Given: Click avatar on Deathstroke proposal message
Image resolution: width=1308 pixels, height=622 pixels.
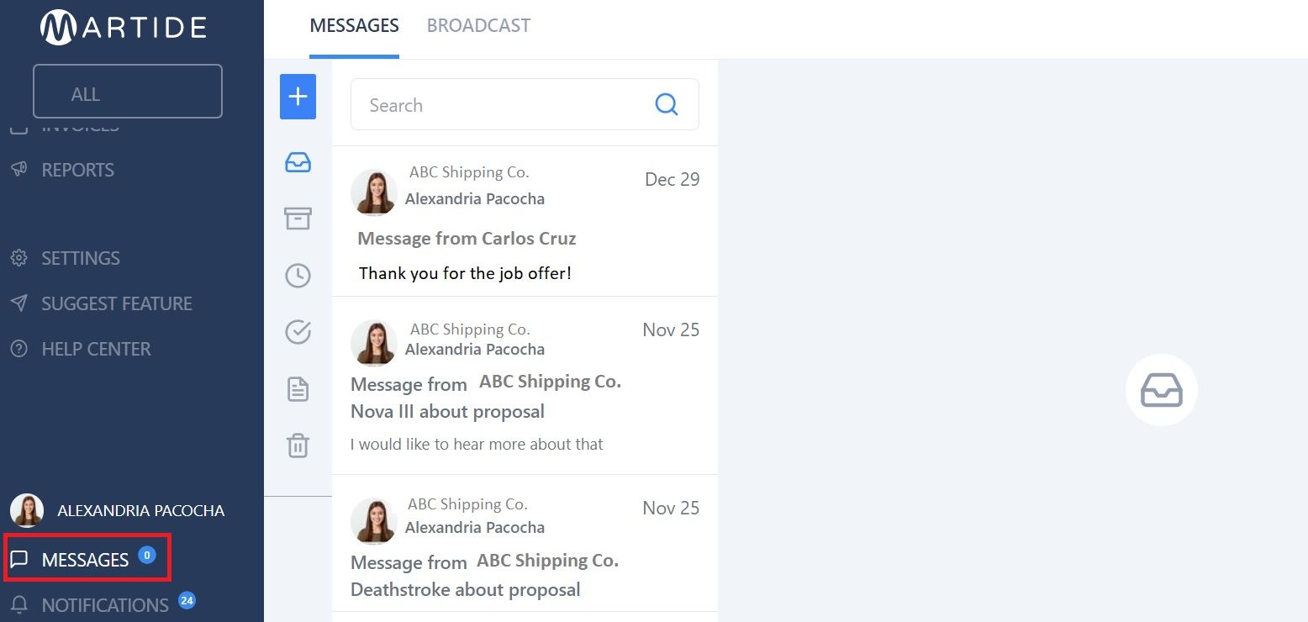Looking at the screenshot, I should pyautogui.click(x=374, y=521).
